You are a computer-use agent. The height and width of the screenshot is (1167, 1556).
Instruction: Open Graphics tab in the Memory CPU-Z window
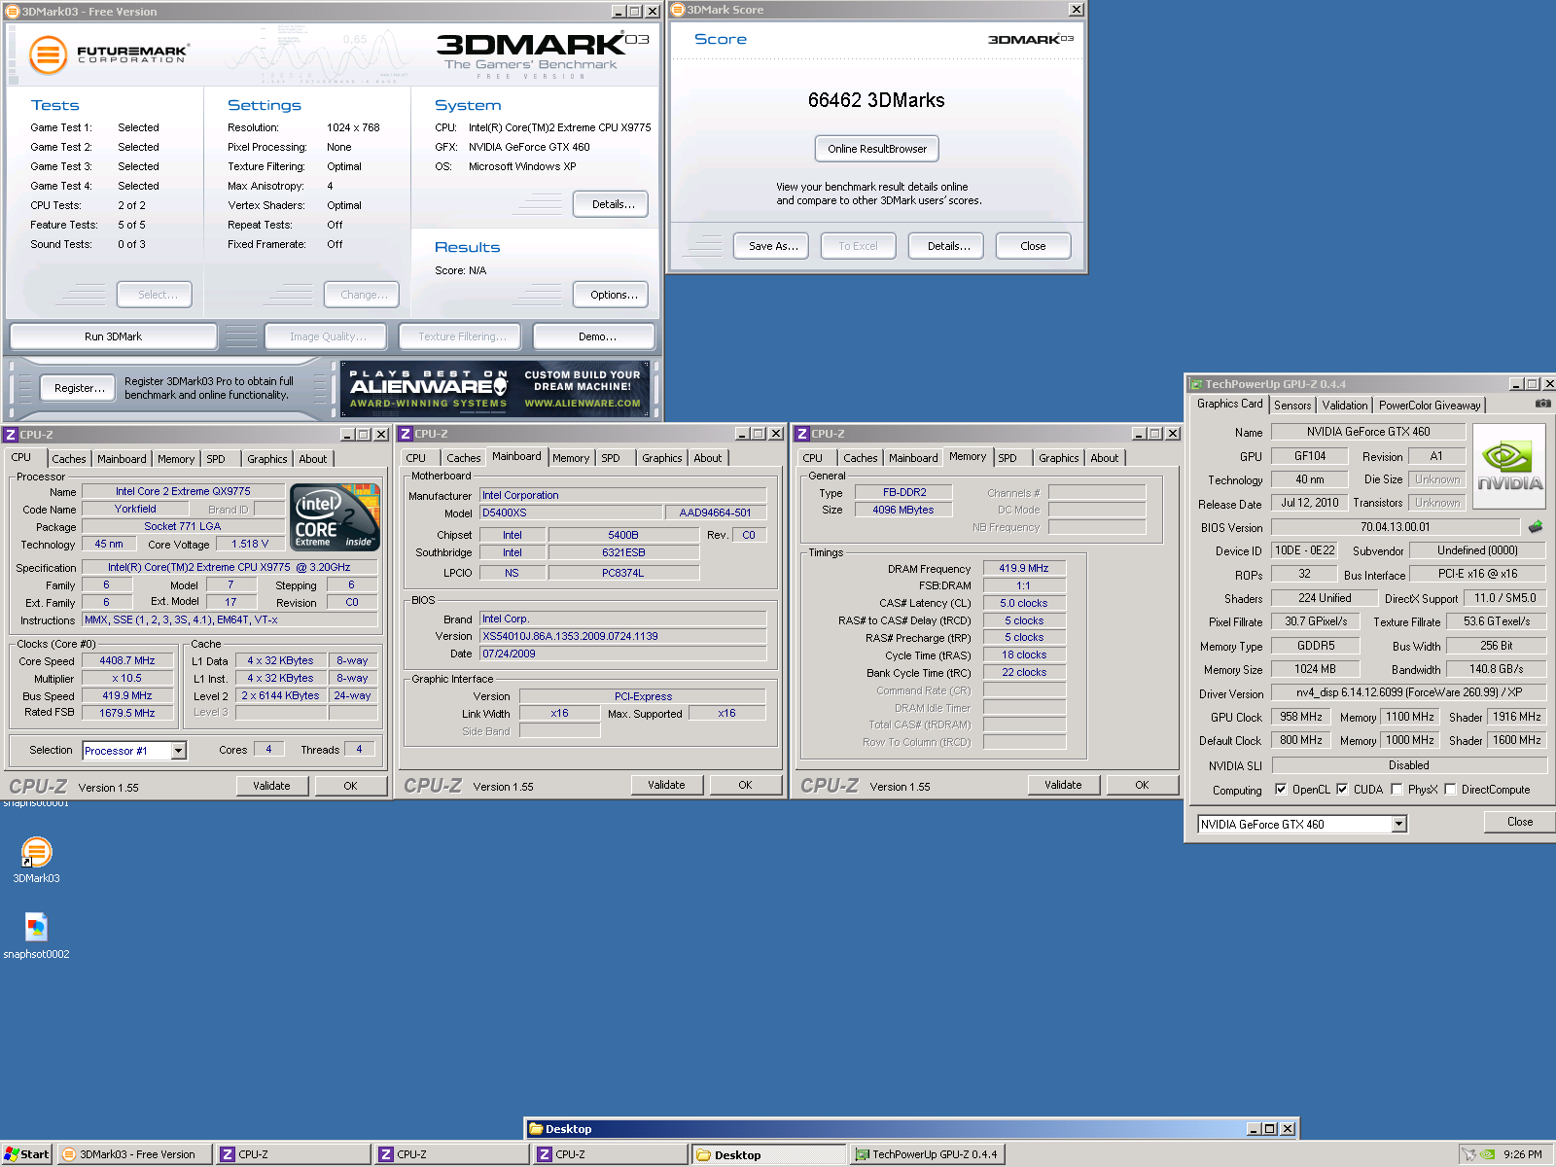pyautogui.click(x=1058, y=458)
